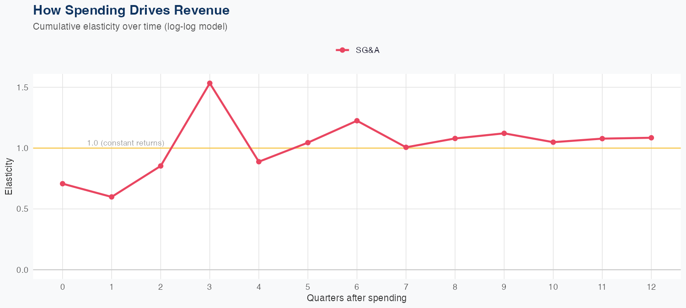Click the SG&A legend line marker
686x308 pixels.
(342, 50)
